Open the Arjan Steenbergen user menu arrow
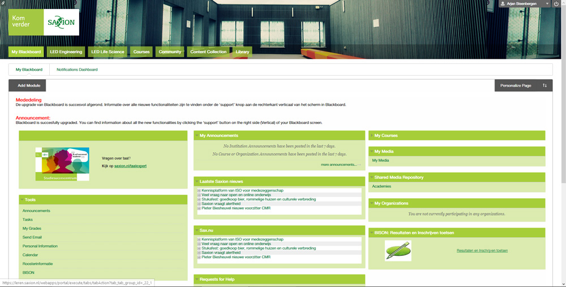Image resolution: width=566 pixels, height=287 pixels. coord(547,3)
